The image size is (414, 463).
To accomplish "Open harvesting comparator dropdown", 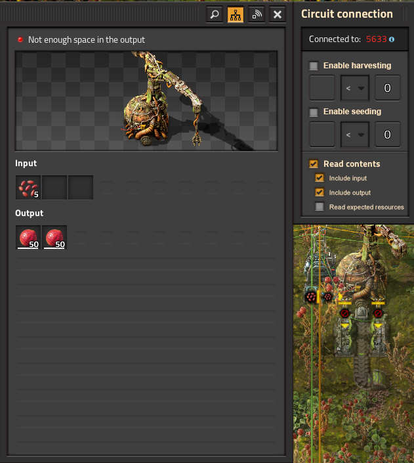I will (355, 88).
